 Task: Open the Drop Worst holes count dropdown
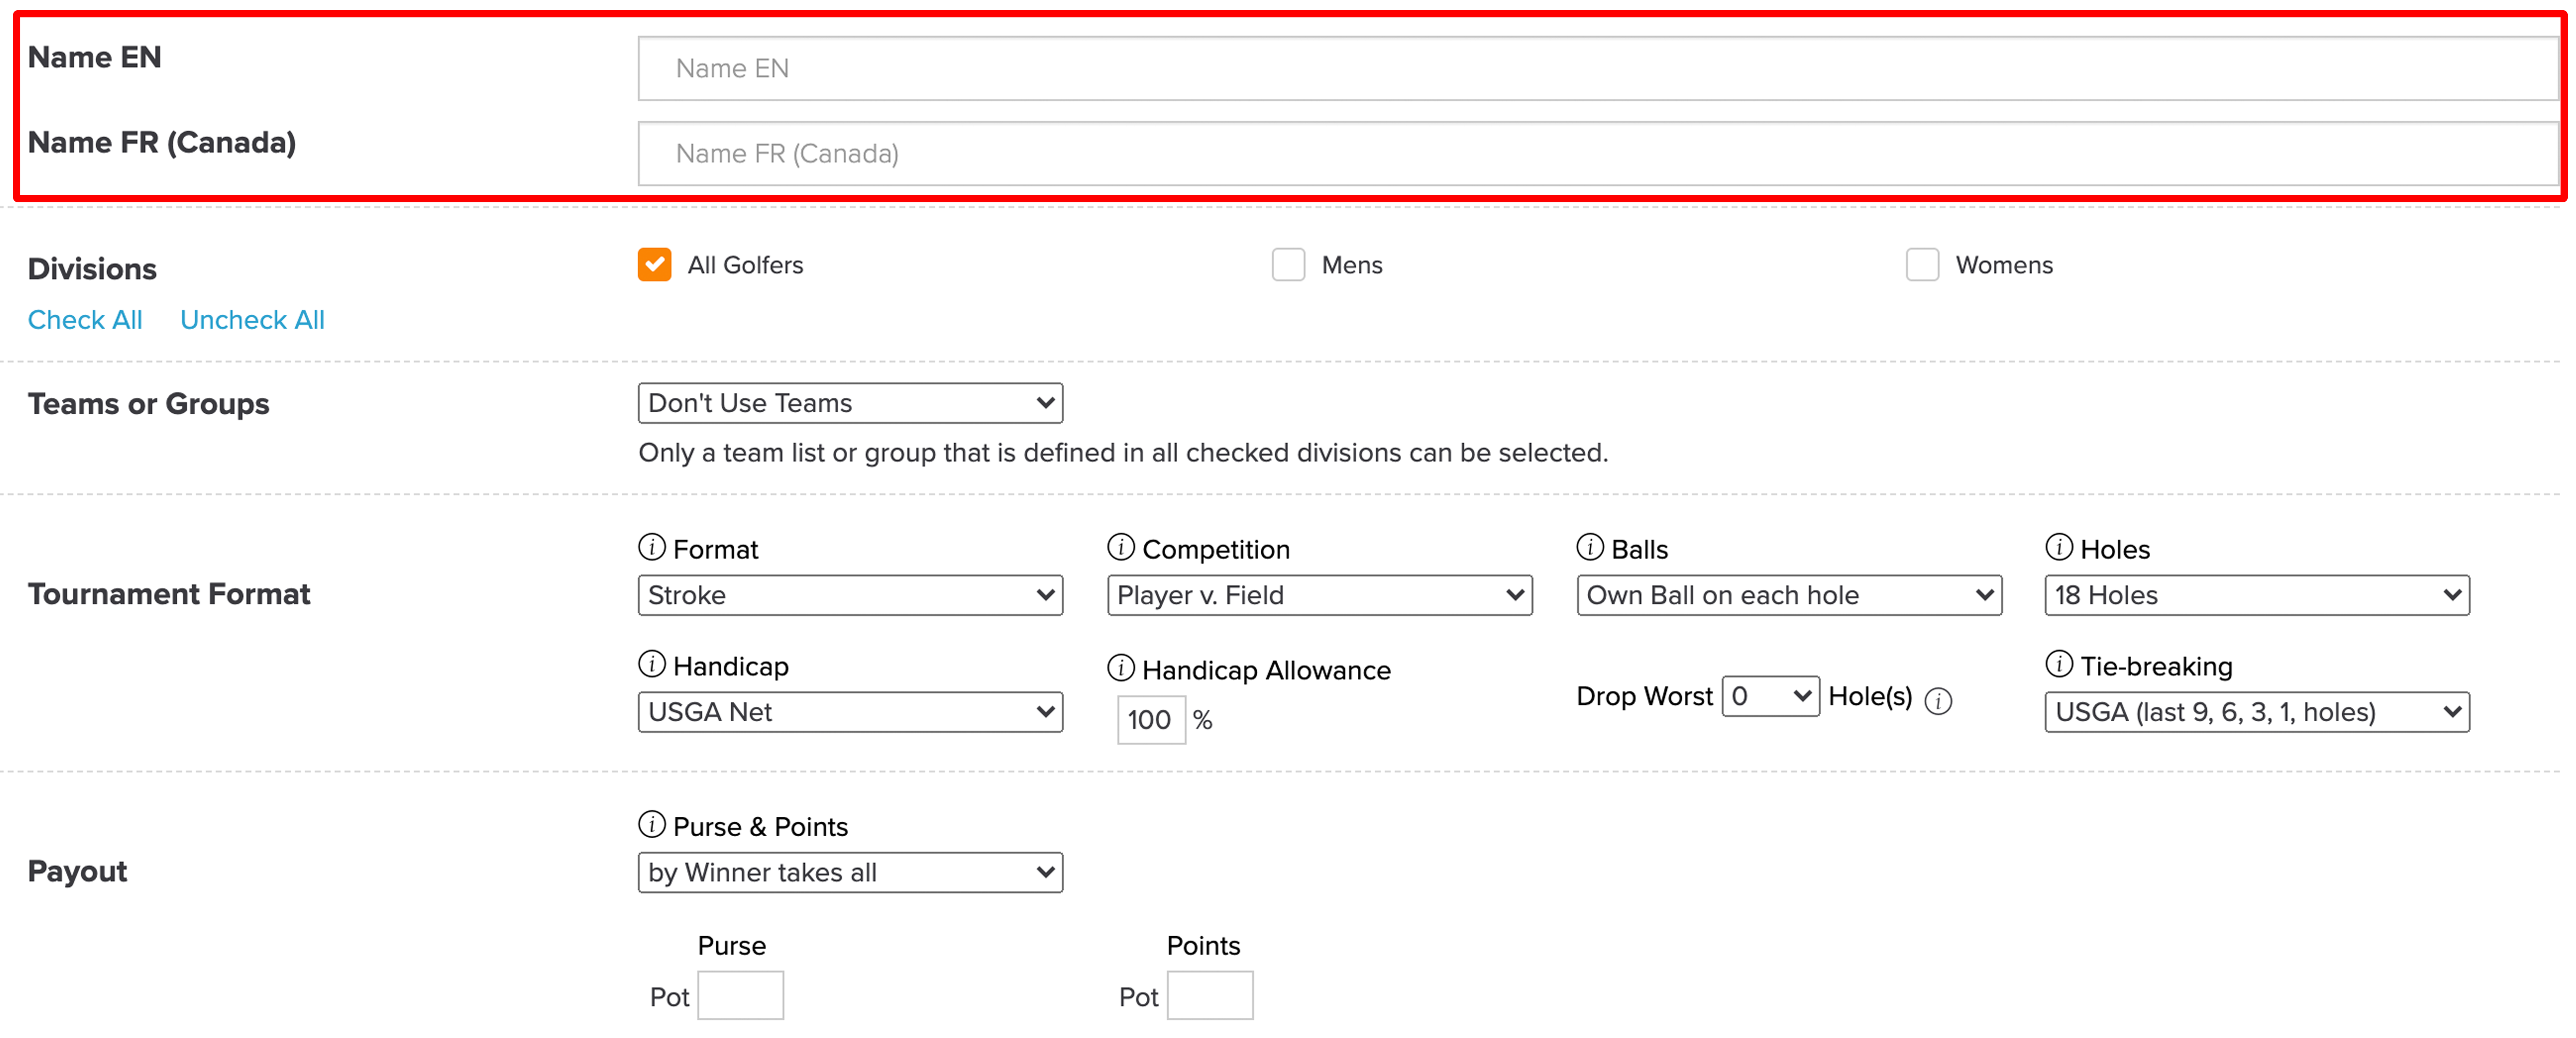pyautogui.click(x=1770, y=696)
